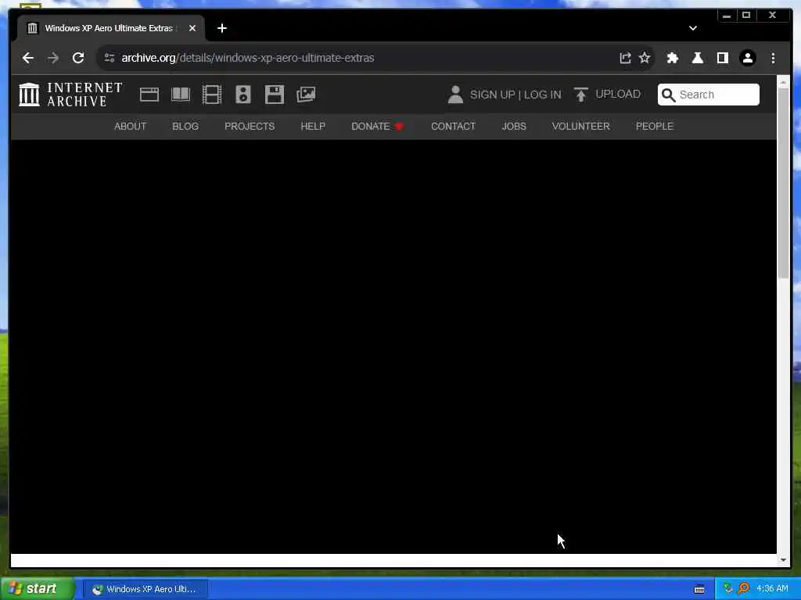This screenshot has width=801, height=600.
Task: Reload the page with refresh icon
Action: pos(78,58)
